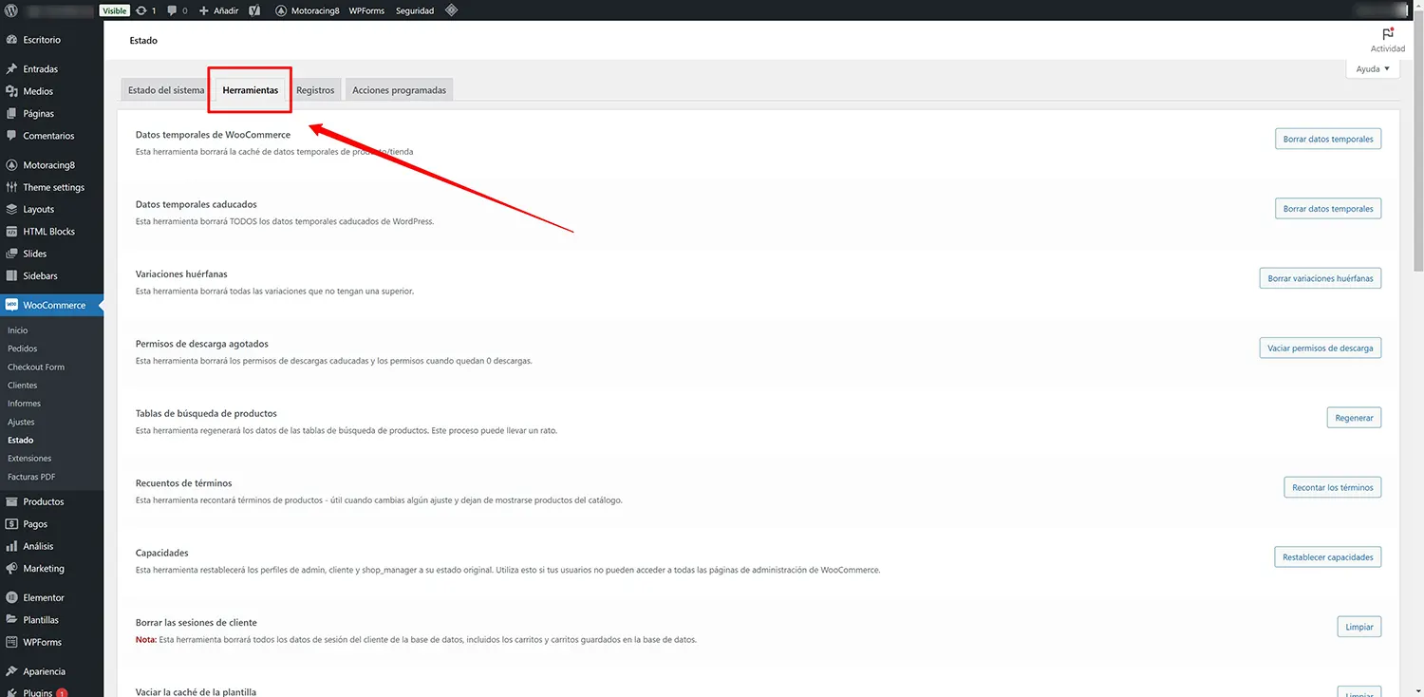
Task: Open comments via the speech bubble icon
Action: click(176, 9)
